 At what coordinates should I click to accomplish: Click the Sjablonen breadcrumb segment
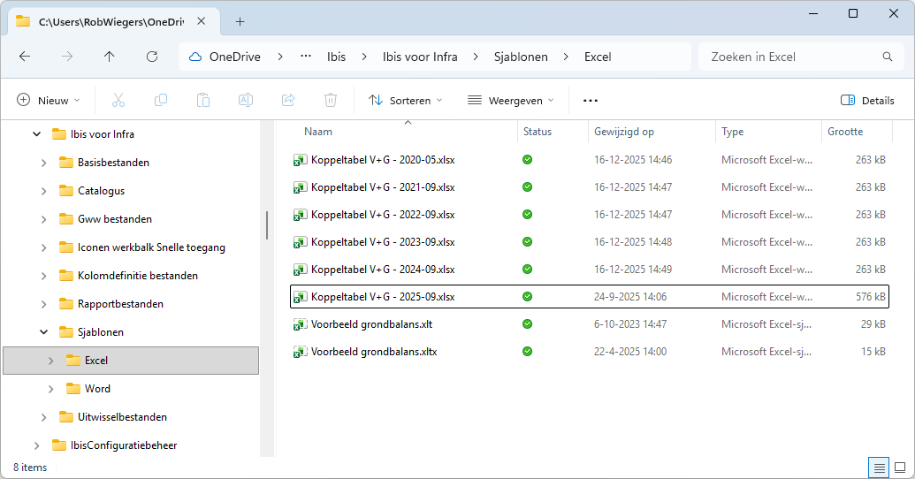tap(521, 57)
